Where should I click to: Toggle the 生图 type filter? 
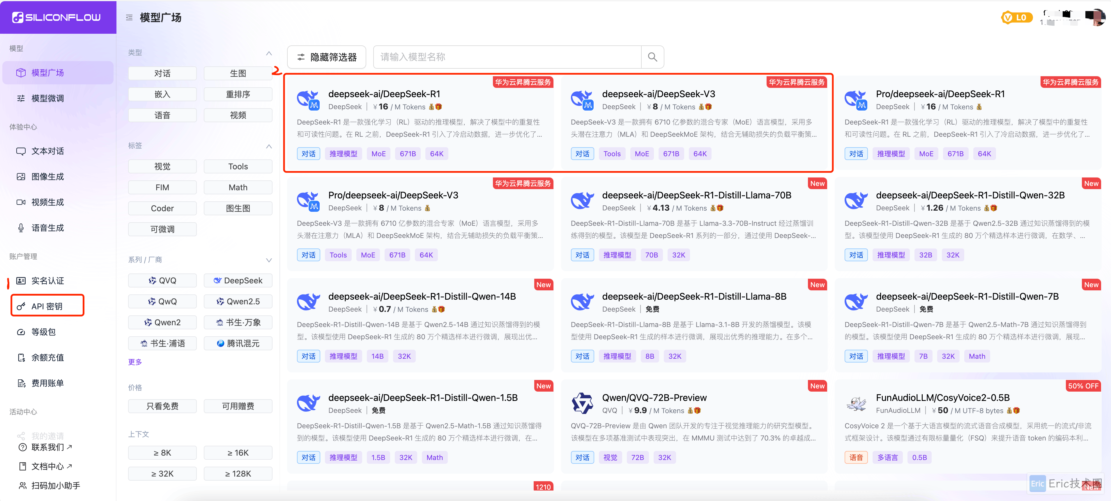[238, 73]
